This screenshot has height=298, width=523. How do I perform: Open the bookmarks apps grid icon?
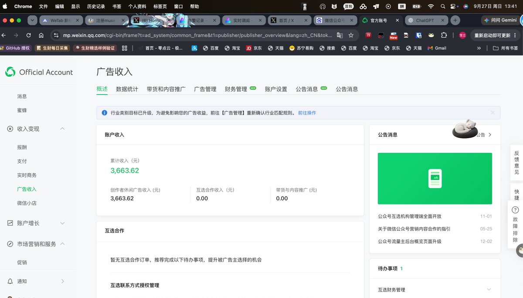[125, 48]
